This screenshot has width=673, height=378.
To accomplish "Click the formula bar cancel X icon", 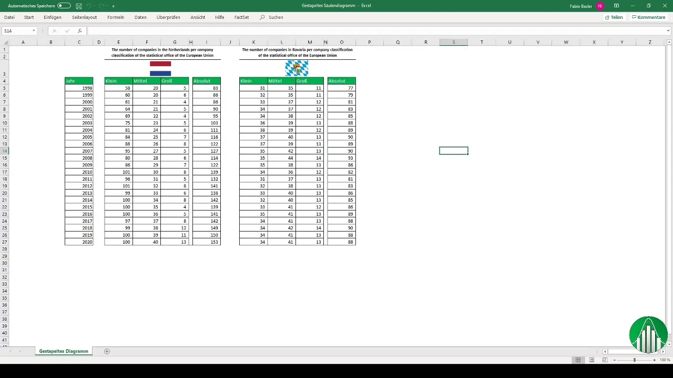I will [54, 31].
